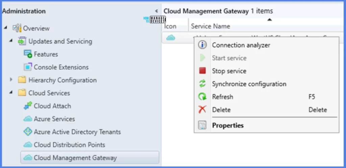346x168 pixels.
Task: Click the blue info icon for Connection analyzer
Action: pyautogui.click(x=202, y=45)
